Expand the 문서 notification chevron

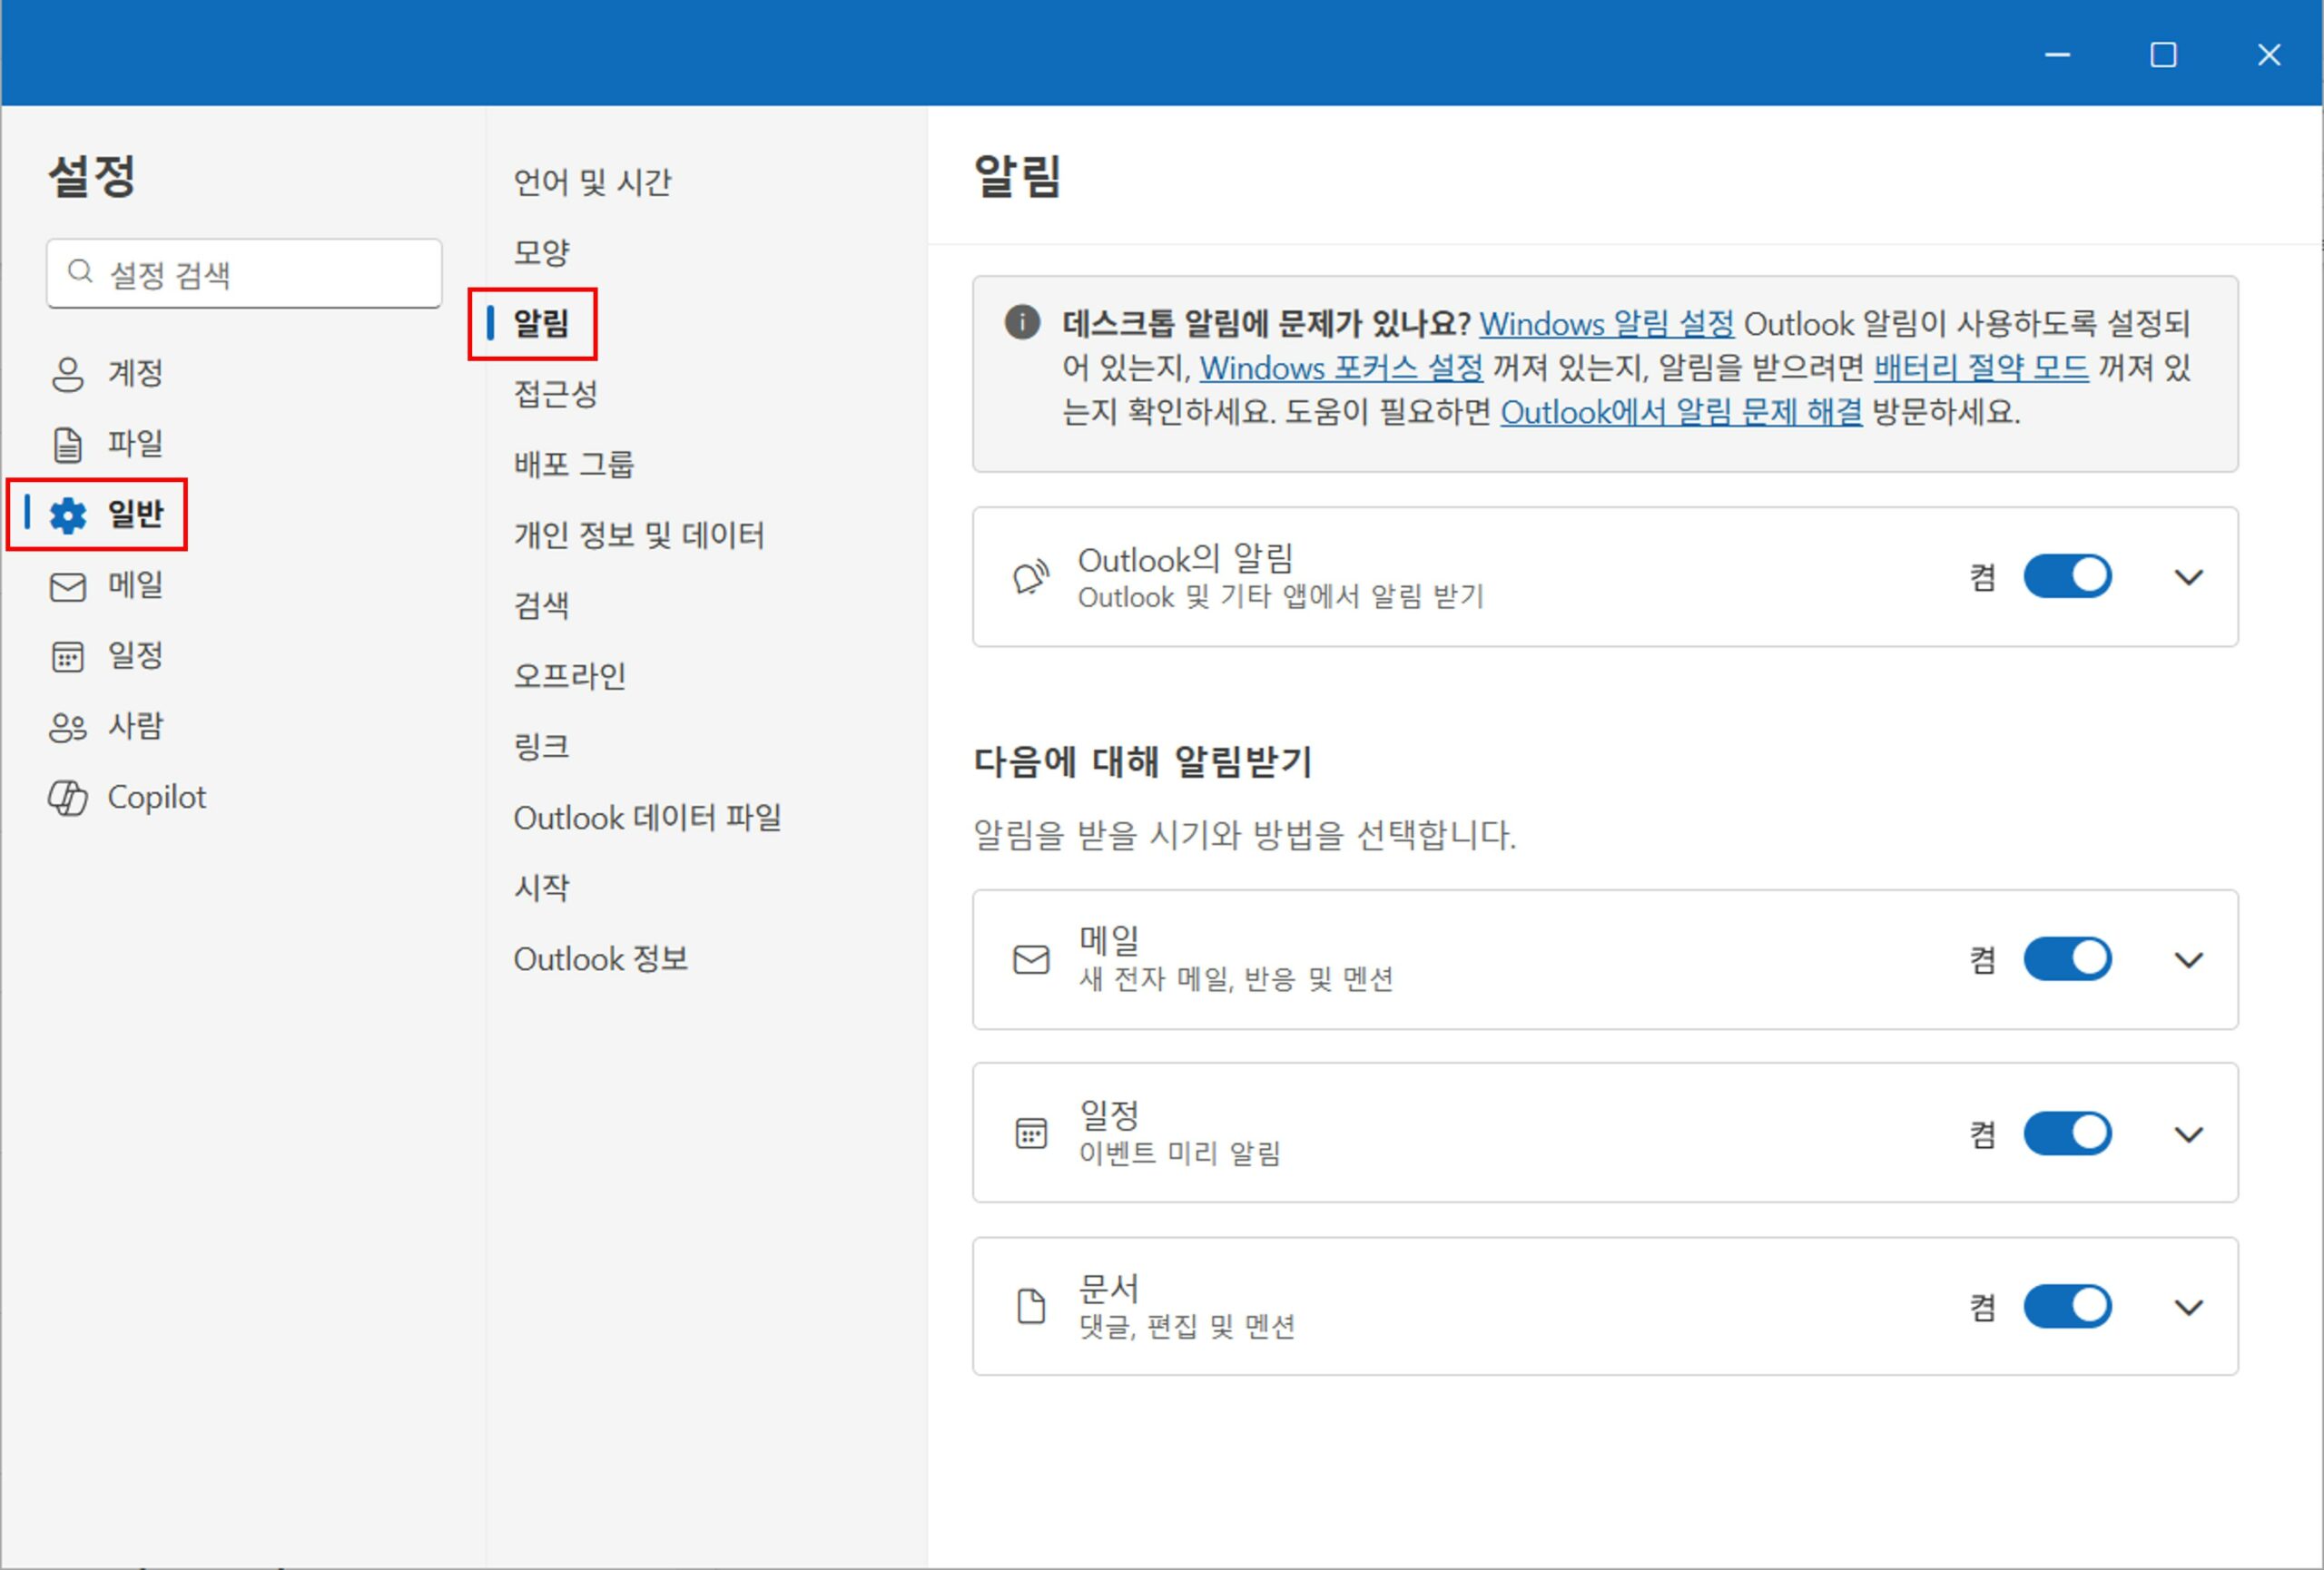point(2188,1307)
